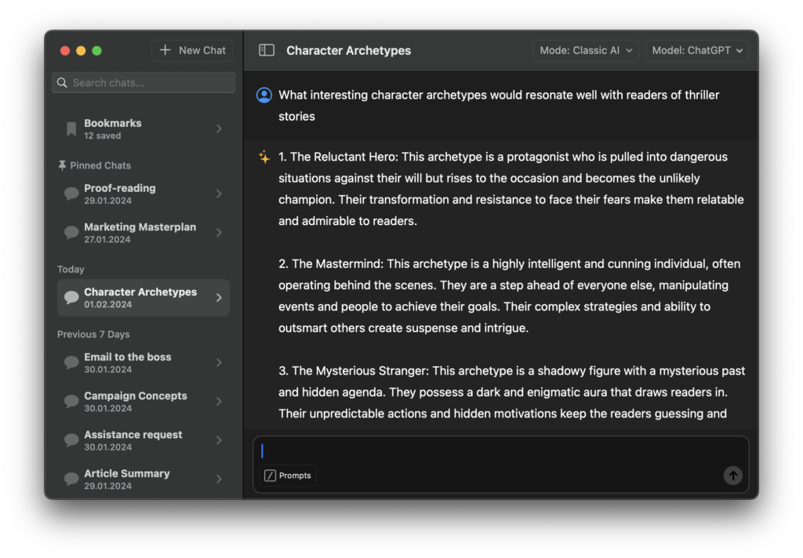Select the Character Archetypes chat in sidebar
The width and height of the screenshot is (803, 558).
[x=144, y=298]
